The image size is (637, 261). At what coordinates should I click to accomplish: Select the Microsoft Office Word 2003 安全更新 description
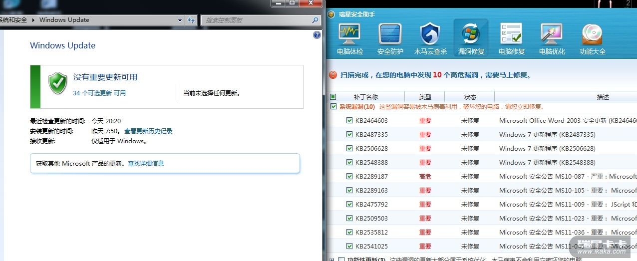pos(568,120)
